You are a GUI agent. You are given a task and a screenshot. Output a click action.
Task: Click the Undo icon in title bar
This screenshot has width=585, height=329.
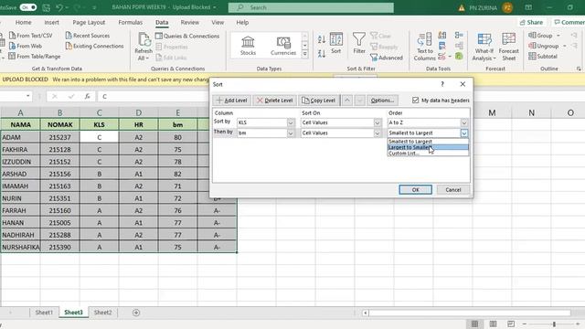tap(59, 7)
